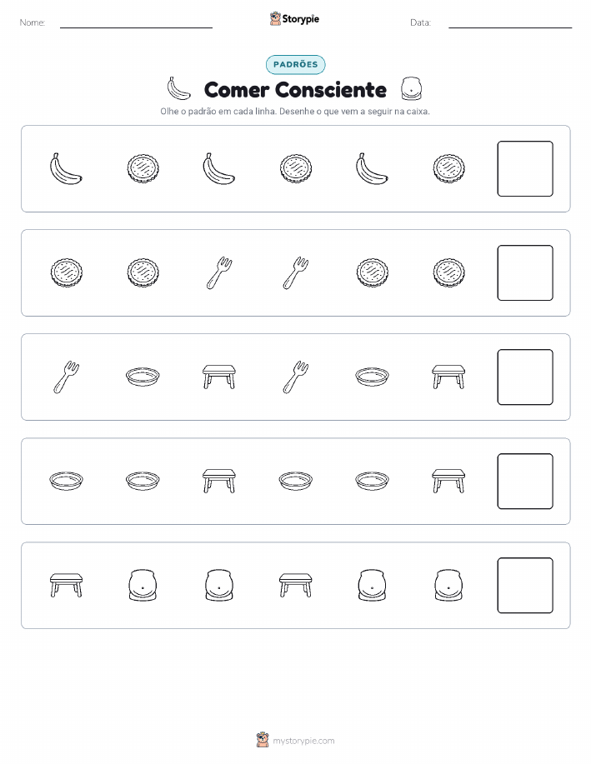Open the mystorypie.com footer link

303,741
